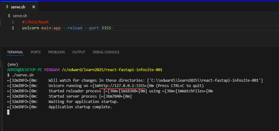Click the shell script icon in the serve.sh tab

click(x=7, y=7)
